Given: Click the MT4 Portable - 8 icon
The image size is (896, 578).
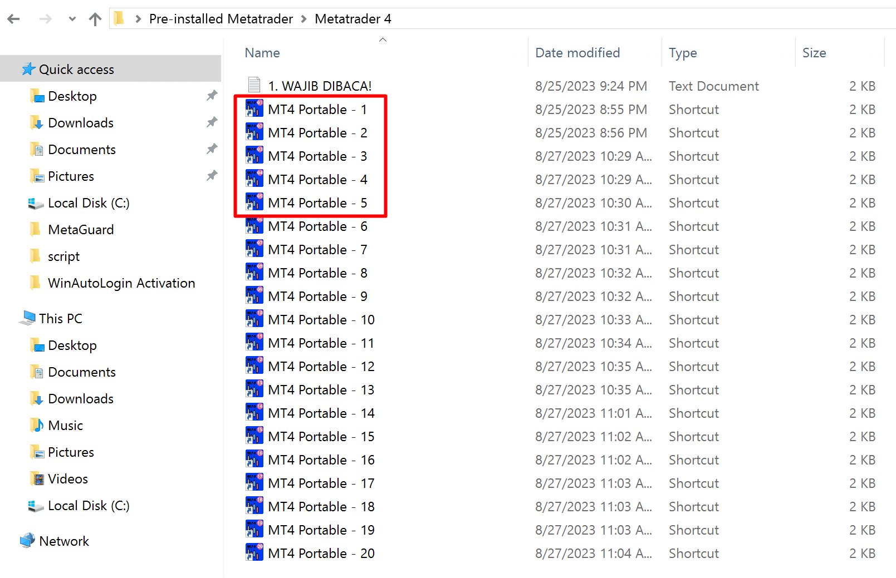Looking at the screenshot, I should coord(254,272).
